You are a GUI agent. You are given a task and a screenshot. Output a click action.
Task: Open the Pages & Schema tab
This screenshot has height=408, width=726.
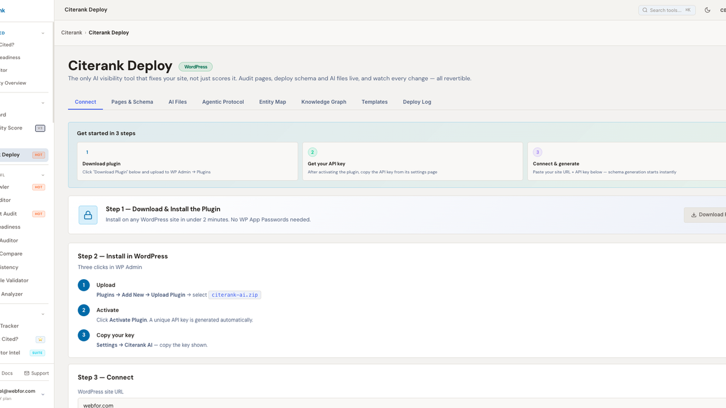pos(132,102)
